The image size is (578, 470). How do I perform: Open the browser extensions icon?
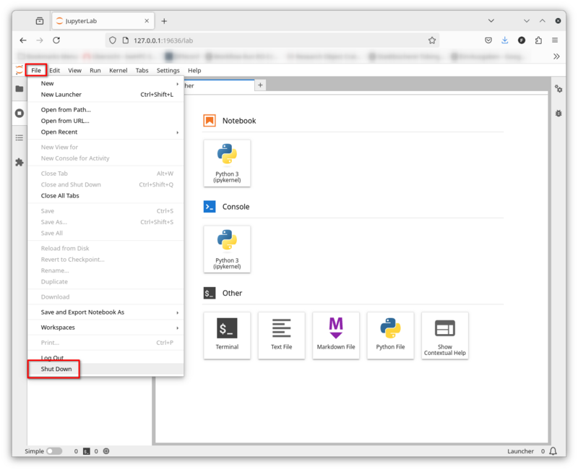(x=538, y=40)
